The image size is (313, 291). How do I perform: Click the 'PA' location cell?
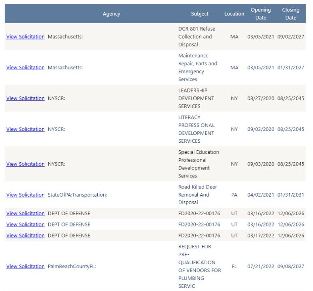(x=234, y=195)
